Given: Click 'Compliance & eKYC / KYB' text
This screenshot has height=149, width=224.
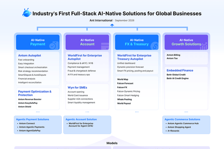Looking at the screenshot, I should pyautogui.click(x=80, y=63).
